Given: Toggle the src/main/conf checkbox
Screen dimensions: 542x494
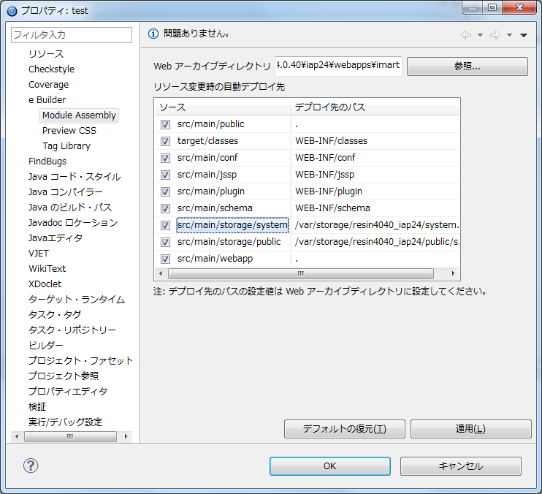Looking at the screenshot, I should [x=165, y=158].
